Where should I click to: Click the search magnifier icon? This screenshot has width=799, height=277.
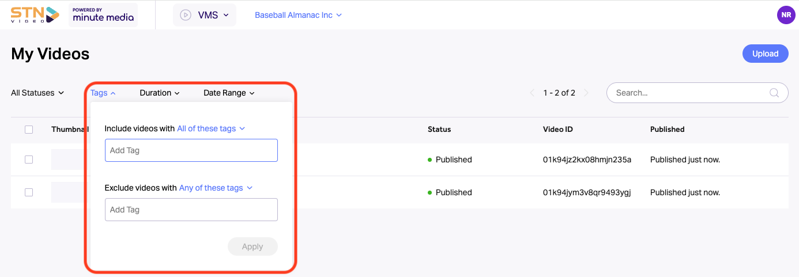[775, 93]
